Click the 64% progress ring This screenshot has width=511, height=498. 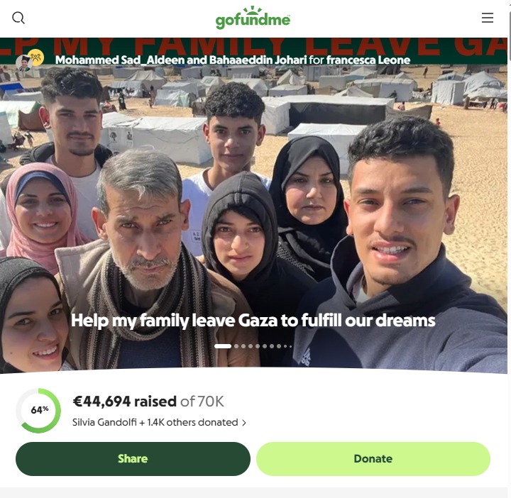point(39,410)
